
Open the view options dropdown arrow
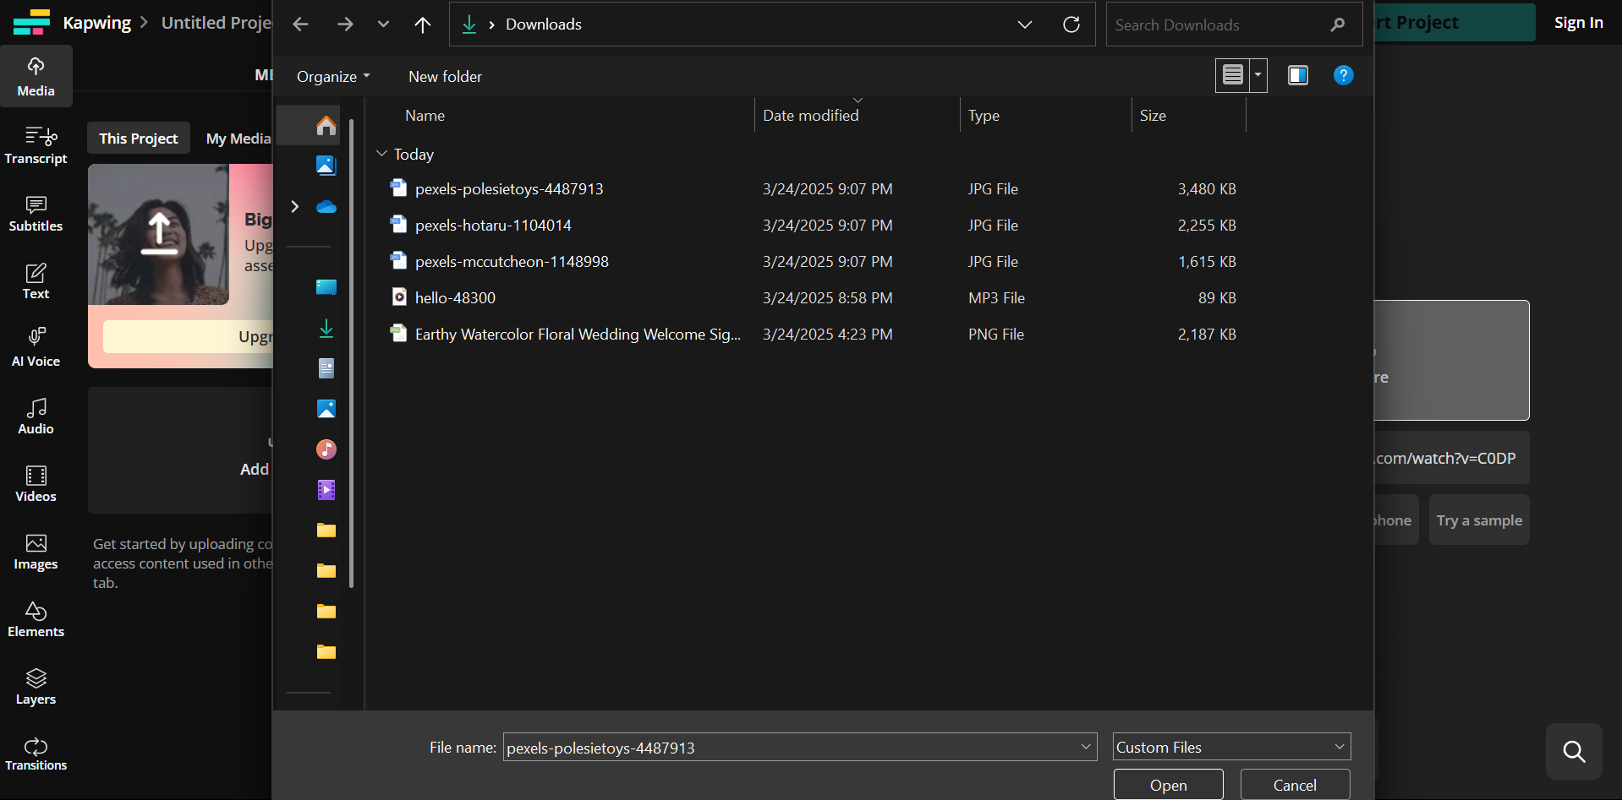(1258, 76)
